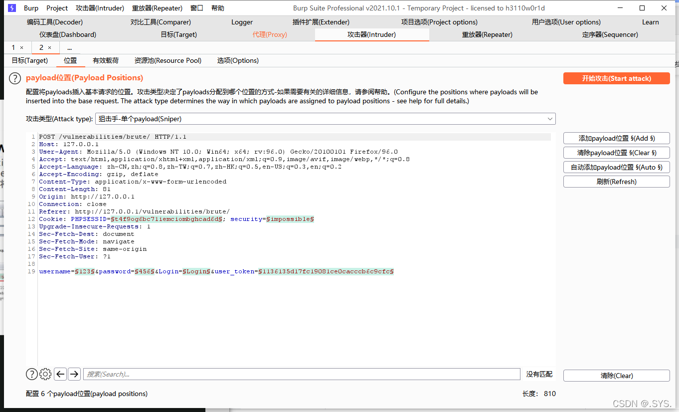Click the §Login§ payload marker
679x412 pixels.
pyautogui.click(x=196, y=271)
